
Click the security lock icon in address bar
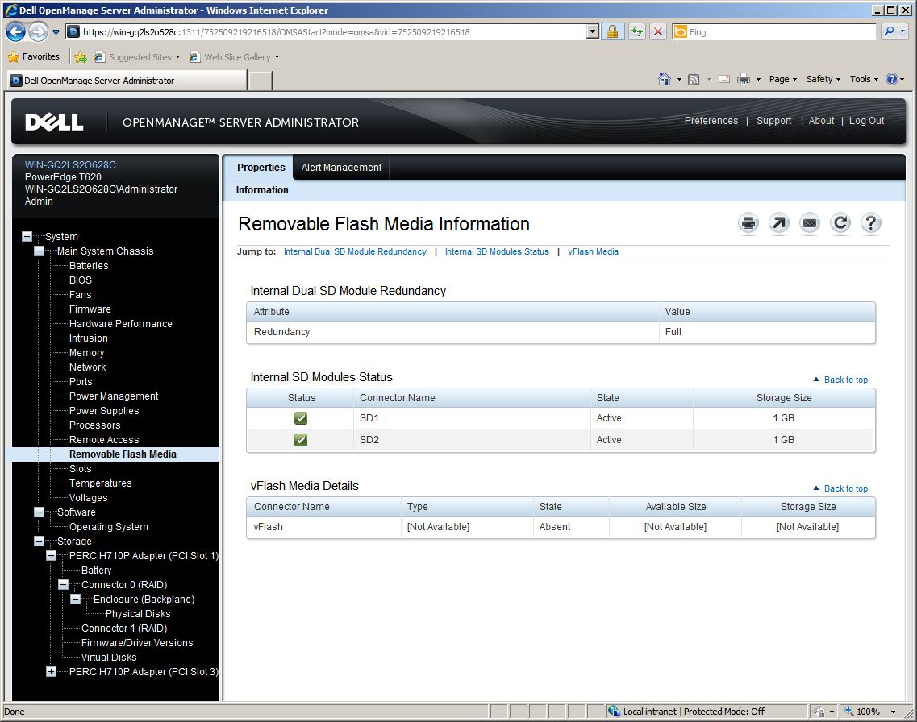612,31
